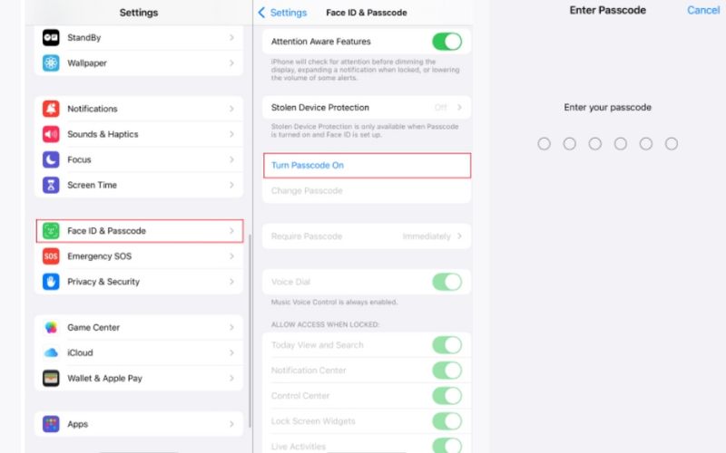Go back to Settings

282,13
